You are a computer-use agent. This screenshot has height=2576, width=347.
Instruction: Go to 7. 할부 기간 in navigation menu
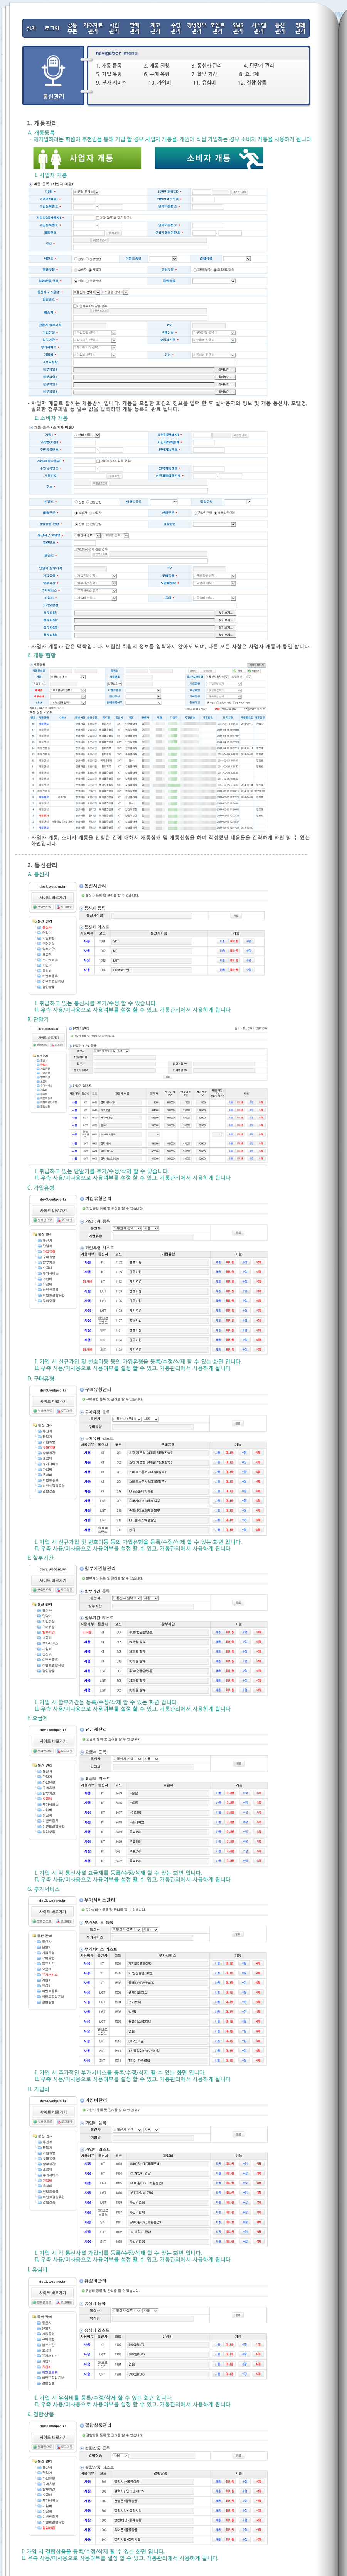[204, 74]
